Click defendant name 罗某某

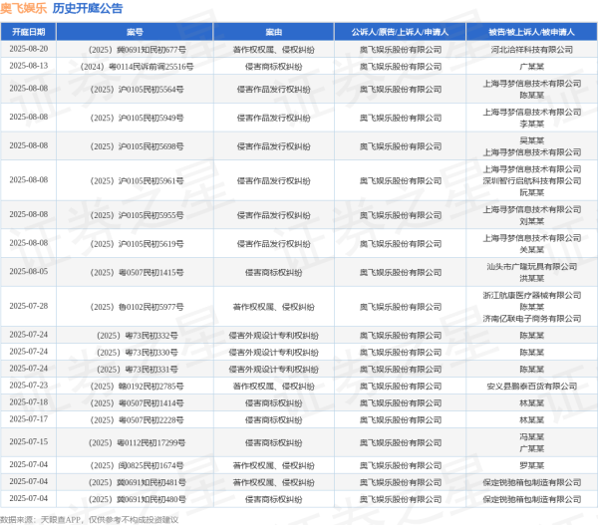(x=531, y=465)
